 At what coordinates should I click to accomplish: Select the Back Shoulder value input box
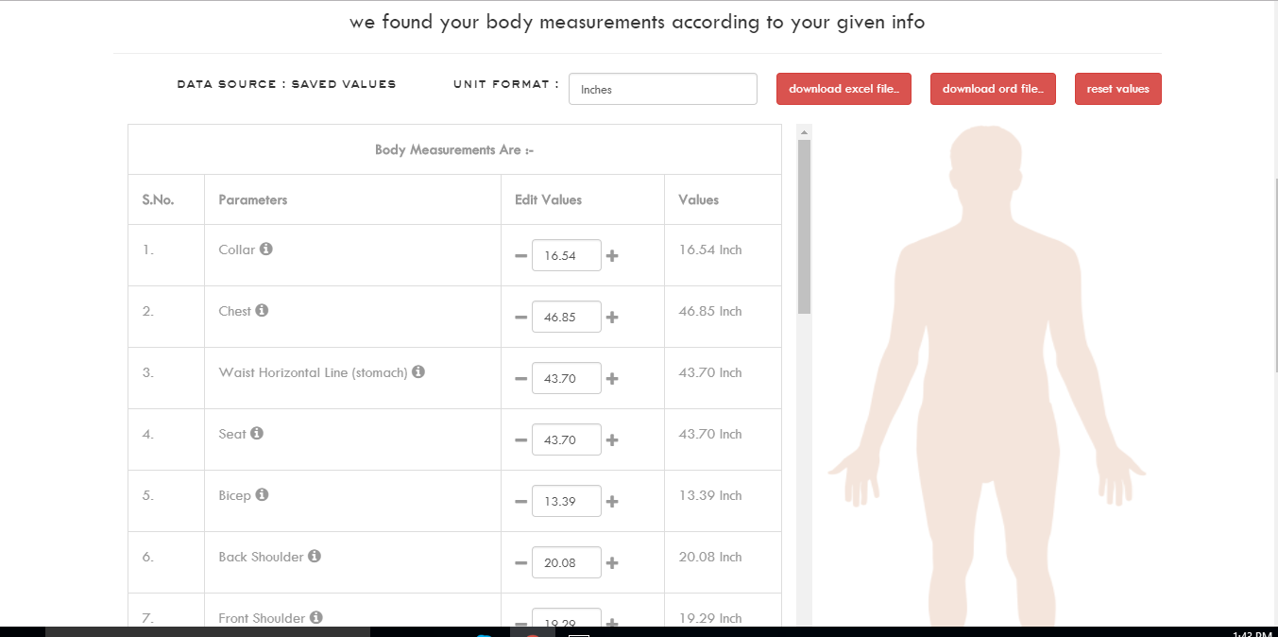[566, 563]
